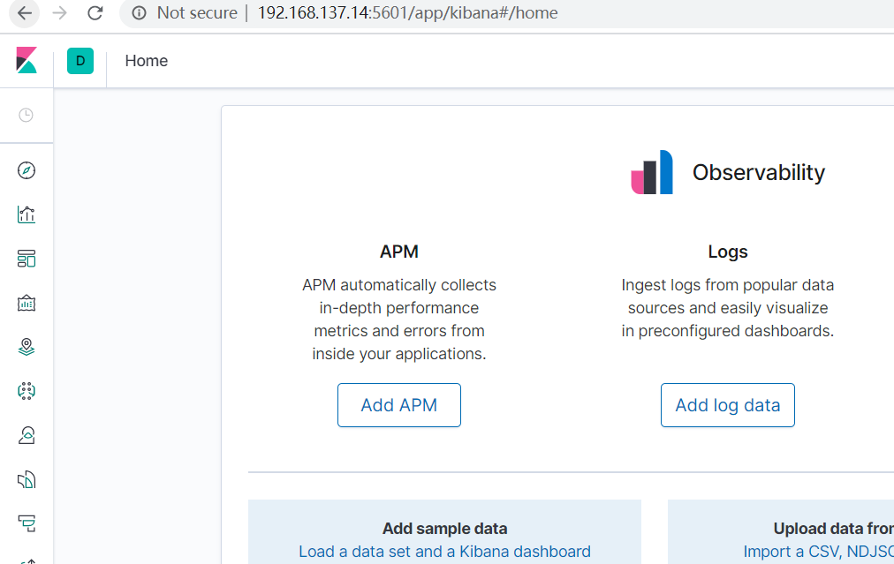
Task: Click the Add log data button
Action: (727, 405)
